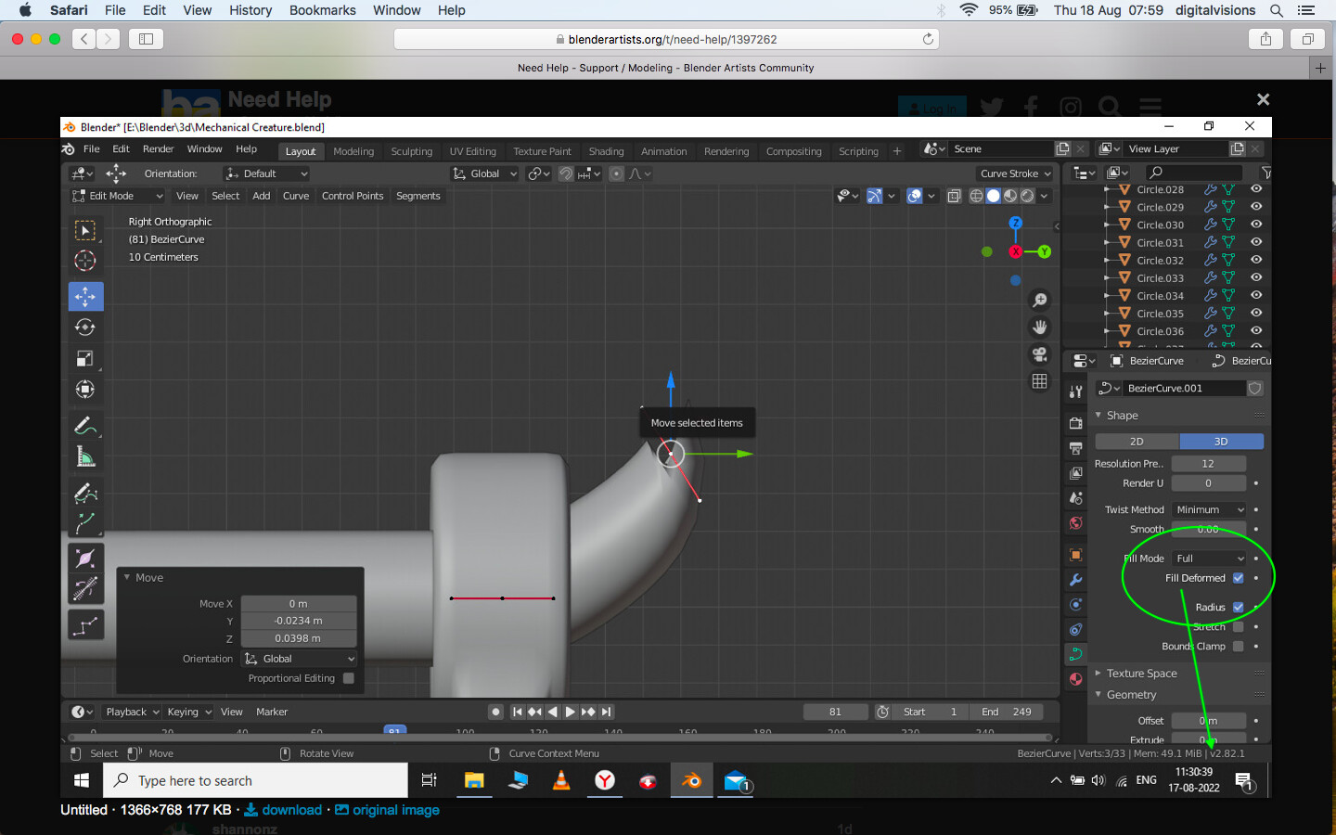Choose the Scale tool in left toolbar
Viewport: 1336px width, 835px height.
click(x=85, y=358)
